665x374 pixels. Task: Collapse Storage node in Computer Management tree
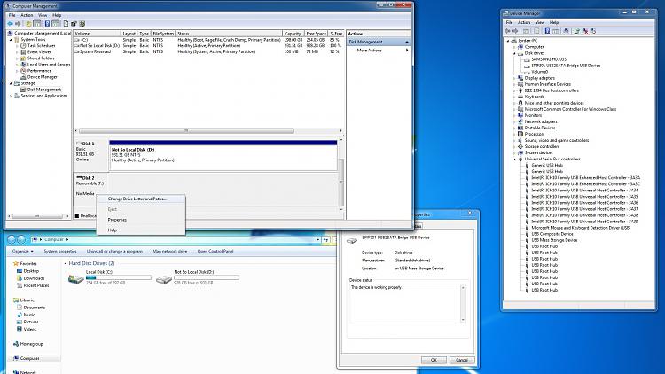click(11, 83)
